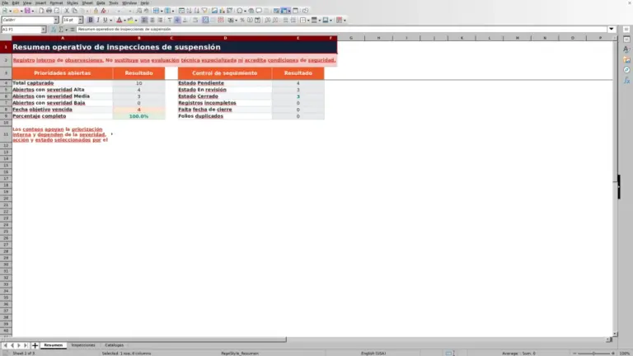Select the Resumen sheet tab
The width and height of the screenshot is (633, 356).
54,345
